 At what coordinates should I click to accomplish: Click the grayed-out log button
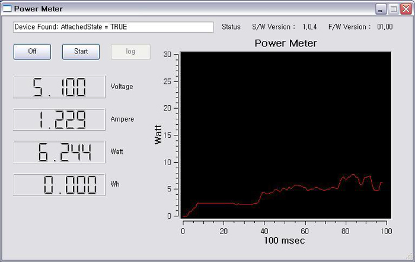tap(130, 52)
